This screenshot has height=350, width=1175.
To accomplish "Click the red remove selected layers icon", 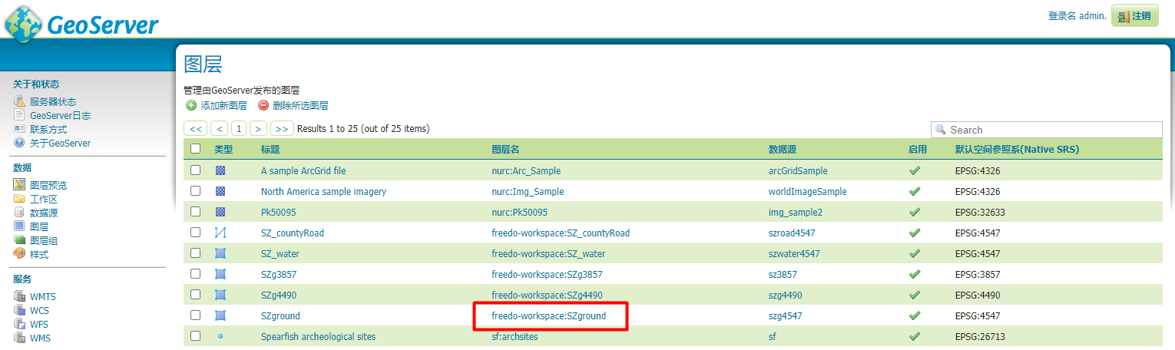I will 263,105.
